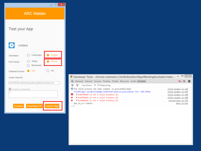Viewport: 201px width, 151px height.
Task: Switch to the Timeline tab
Action: pyautogui.click(x=106, y=81)
